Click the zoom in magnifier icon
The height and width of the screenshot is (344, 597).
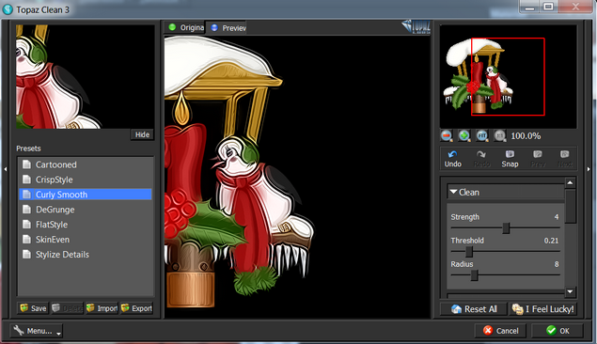pyautogui.click(x=464, y=135)
